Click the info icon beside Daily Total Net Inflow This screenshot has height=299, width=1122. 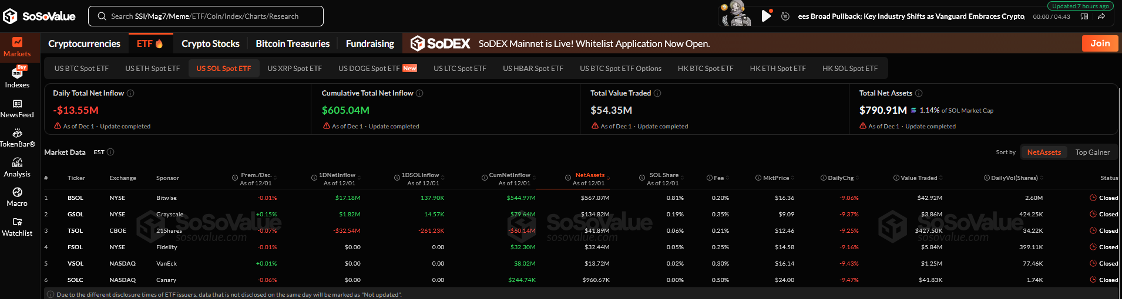tap(130, 93)
